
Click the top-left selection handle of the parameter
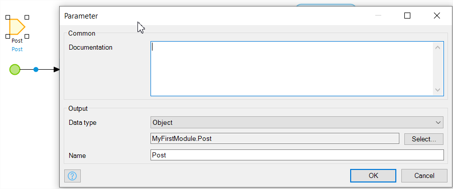(8, 18)
